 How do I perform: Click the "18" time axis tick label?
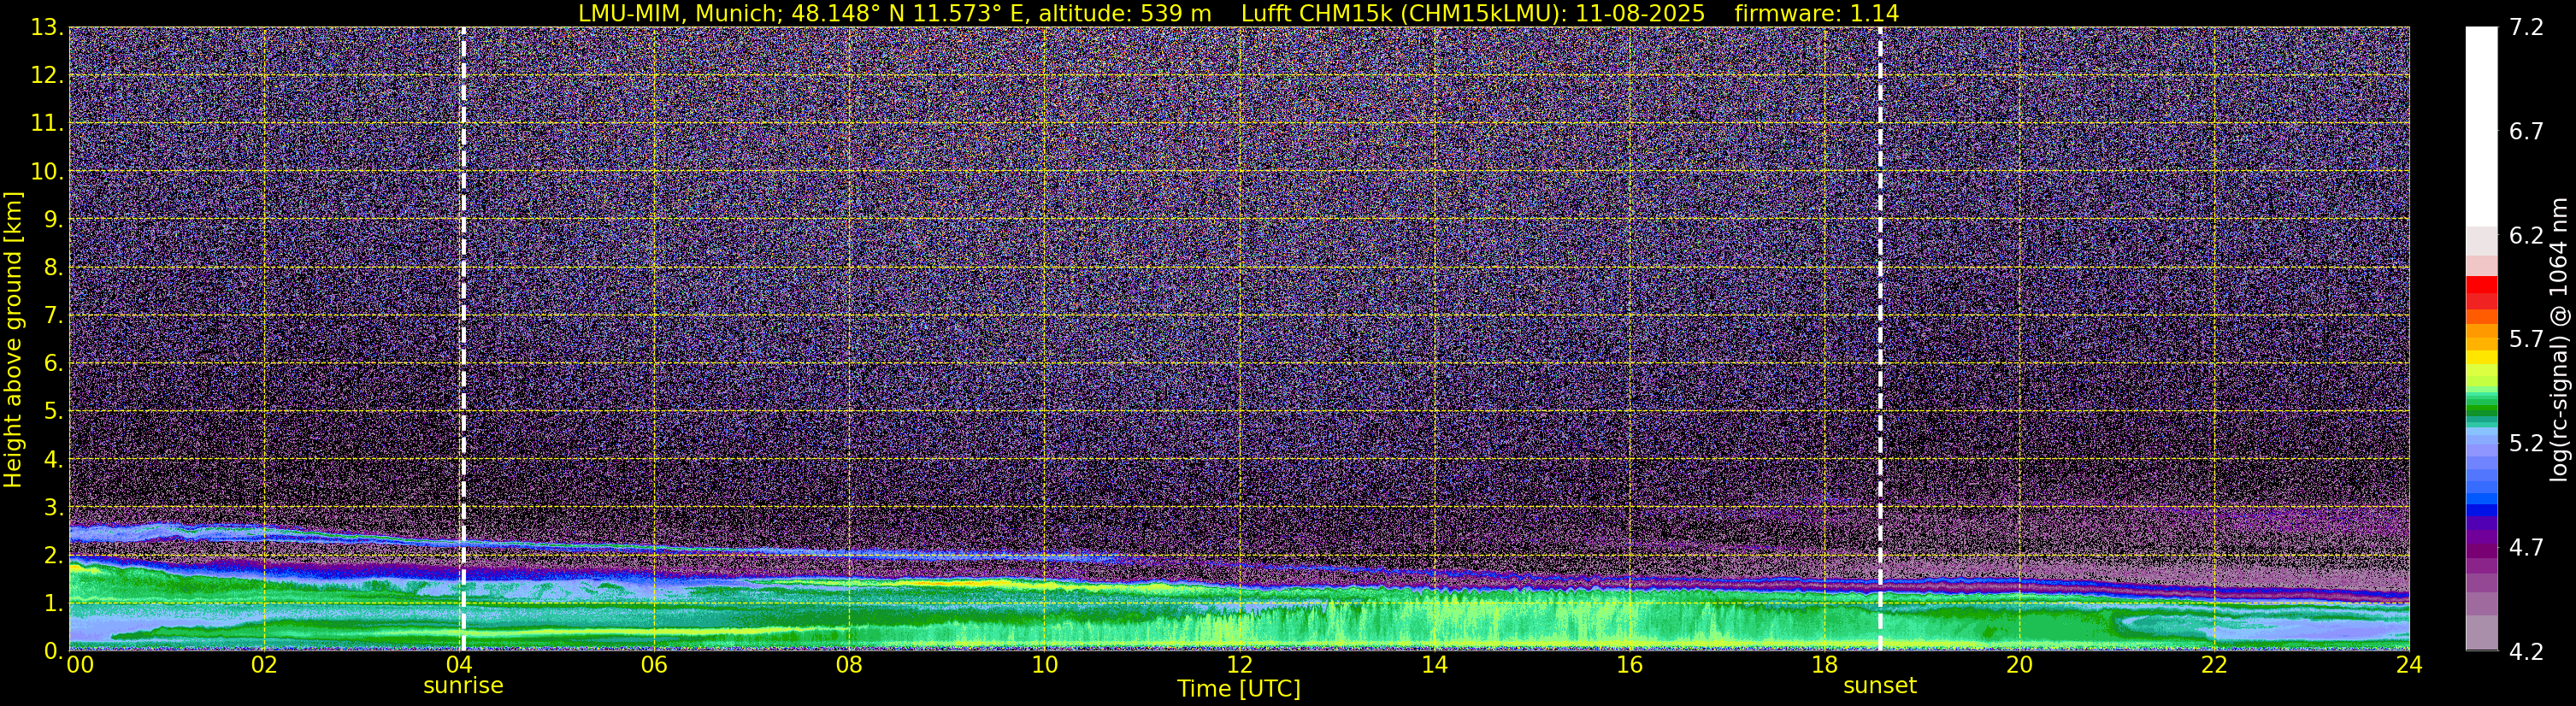(x=1824, y=665)
